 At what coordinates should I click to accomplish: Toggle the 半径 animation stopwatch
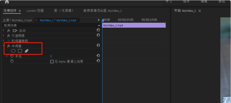(x=12, y=56)
